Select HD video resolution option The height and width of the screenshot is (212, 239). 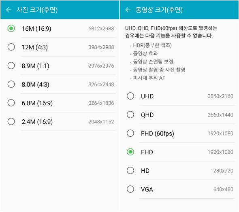(130, 171)
